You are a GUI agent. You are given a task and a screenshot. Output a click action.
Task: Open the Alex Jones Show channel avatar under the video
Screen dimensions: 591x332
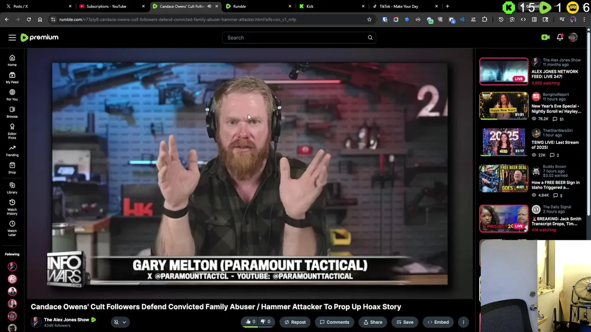[36, 322]
